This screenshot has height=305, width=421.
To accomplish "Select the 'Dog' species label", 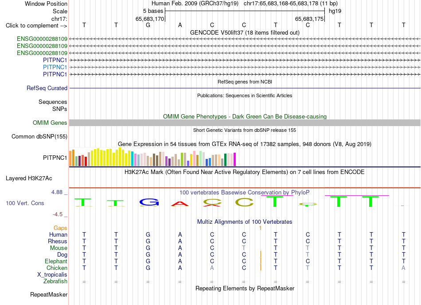I will pyautogui.click(x=62, y=255).
